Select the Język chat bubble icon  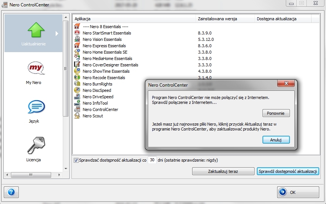point(36,107)
